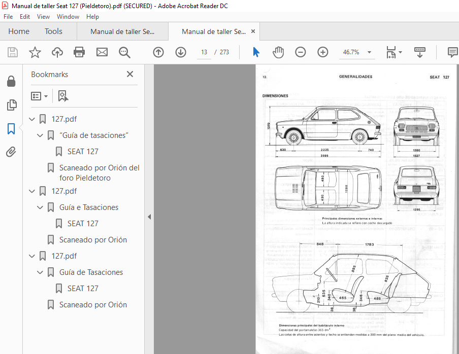The height and width of the screenshot is (354, 459).
Task: Open Scaneado por Orión del foro Pieldetoro bookmark
Action: click(x=99, y=173)
